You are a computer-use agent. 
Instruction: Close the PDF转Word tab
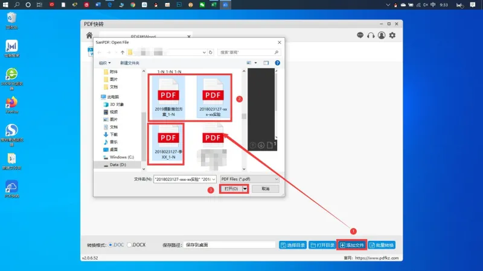point(189,36)
